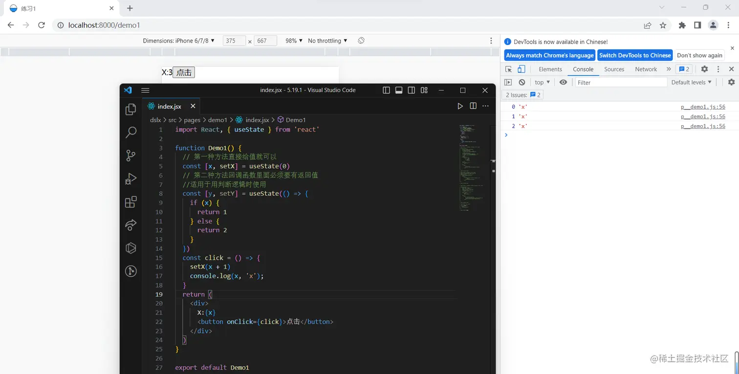Open VS Code editor More Actions menu
The height and width of the screenshot is (374, 739).
pyautogui.click(x=486, y=106)
